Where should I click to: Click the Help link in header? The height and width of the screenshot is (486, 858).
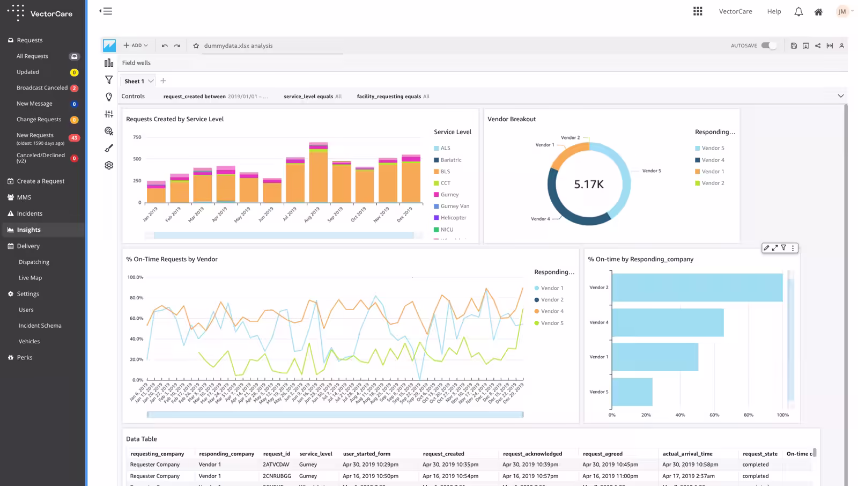(774, 11)
